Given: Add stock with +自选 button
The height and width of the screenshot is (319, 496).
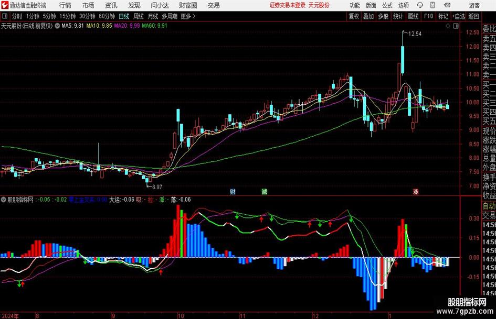Looking at the screenshot, I should 459,16.
